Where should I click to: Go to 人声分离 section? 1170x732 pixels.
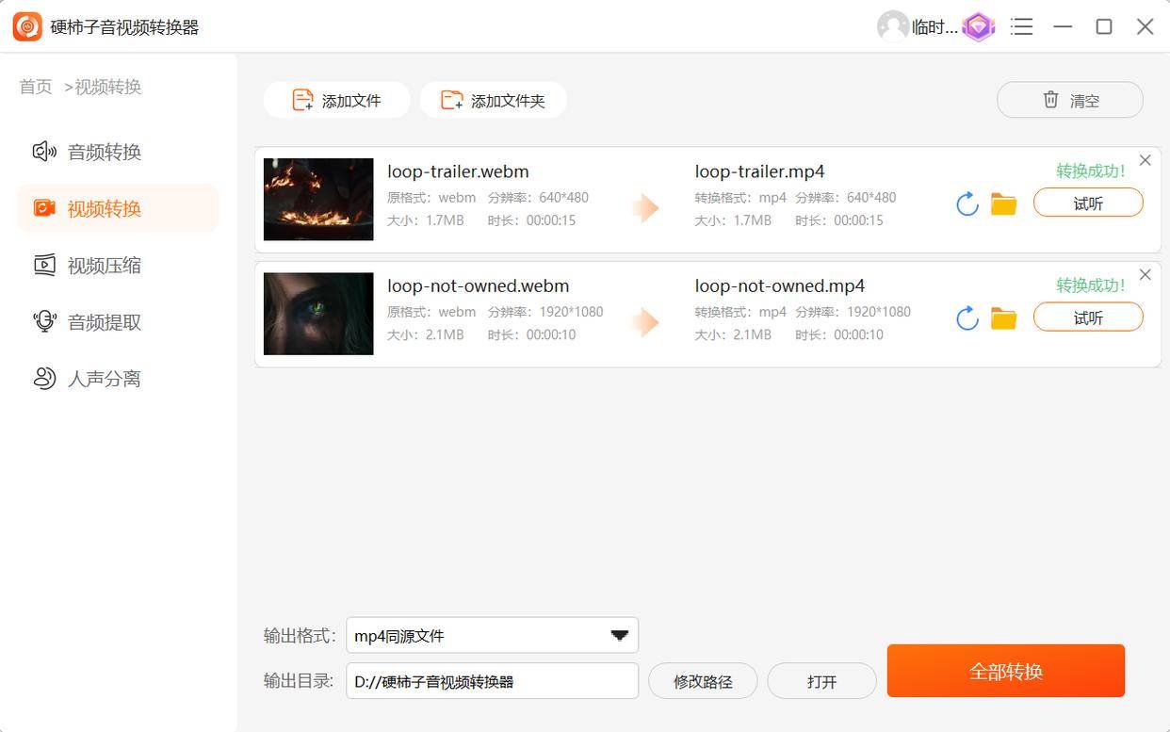coord(104,379)
